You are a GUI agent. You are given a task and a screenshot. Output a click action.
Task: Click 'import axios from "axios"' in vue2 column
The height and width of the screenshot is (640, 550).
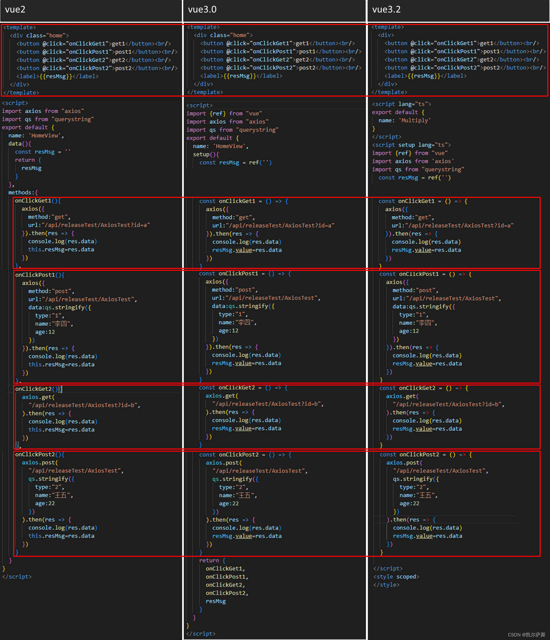pos(43,111)
